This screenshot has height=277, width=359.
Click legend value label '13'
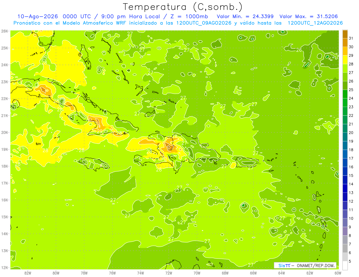(351, 193)
